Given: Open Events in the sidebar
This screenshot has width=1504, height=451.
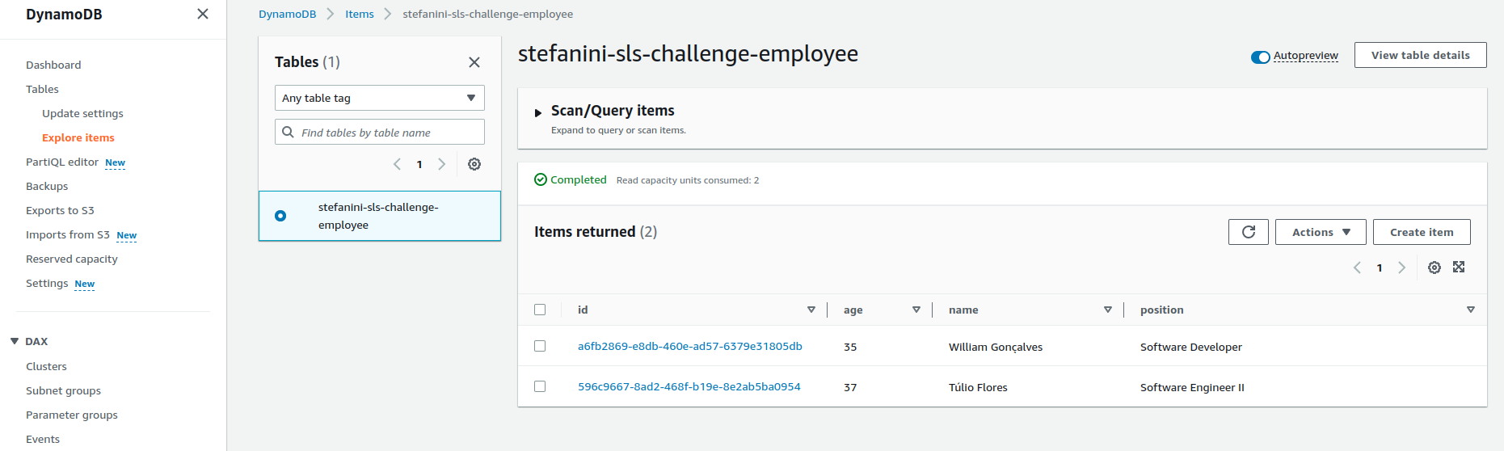Looking at the screenshot, I should [43, 439].
